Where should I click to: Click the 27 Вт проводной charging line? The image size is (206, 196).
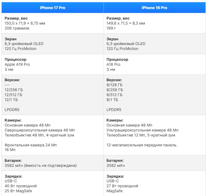pyautogui.click(x=122, y=186)
